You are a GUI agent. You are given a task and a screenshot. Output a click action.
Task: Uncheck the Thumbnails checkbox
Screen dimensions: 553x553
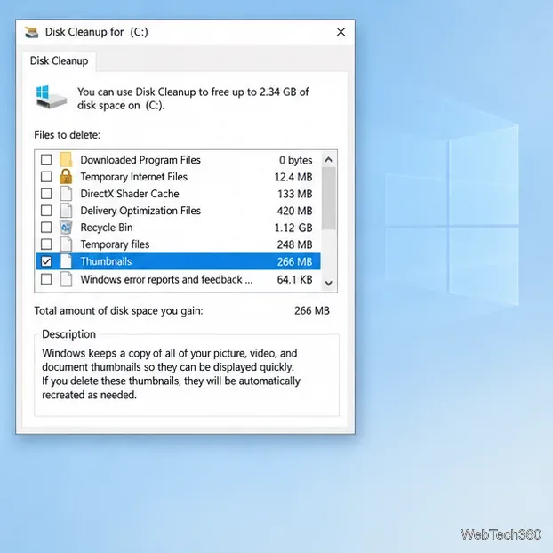[x=46, y=261]
